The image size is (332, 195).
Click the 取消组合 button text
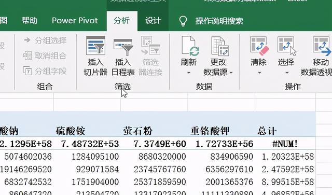click(x=51, y=56)
